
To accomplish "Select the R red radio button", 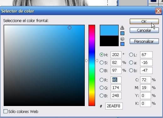I will (x=101, y=80).
